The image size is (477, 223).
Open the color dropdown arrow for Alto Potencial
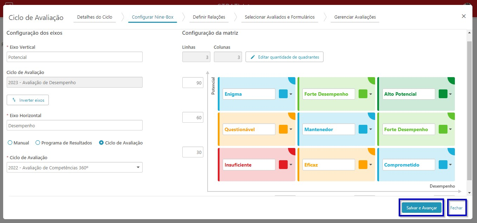click(450, 94)
